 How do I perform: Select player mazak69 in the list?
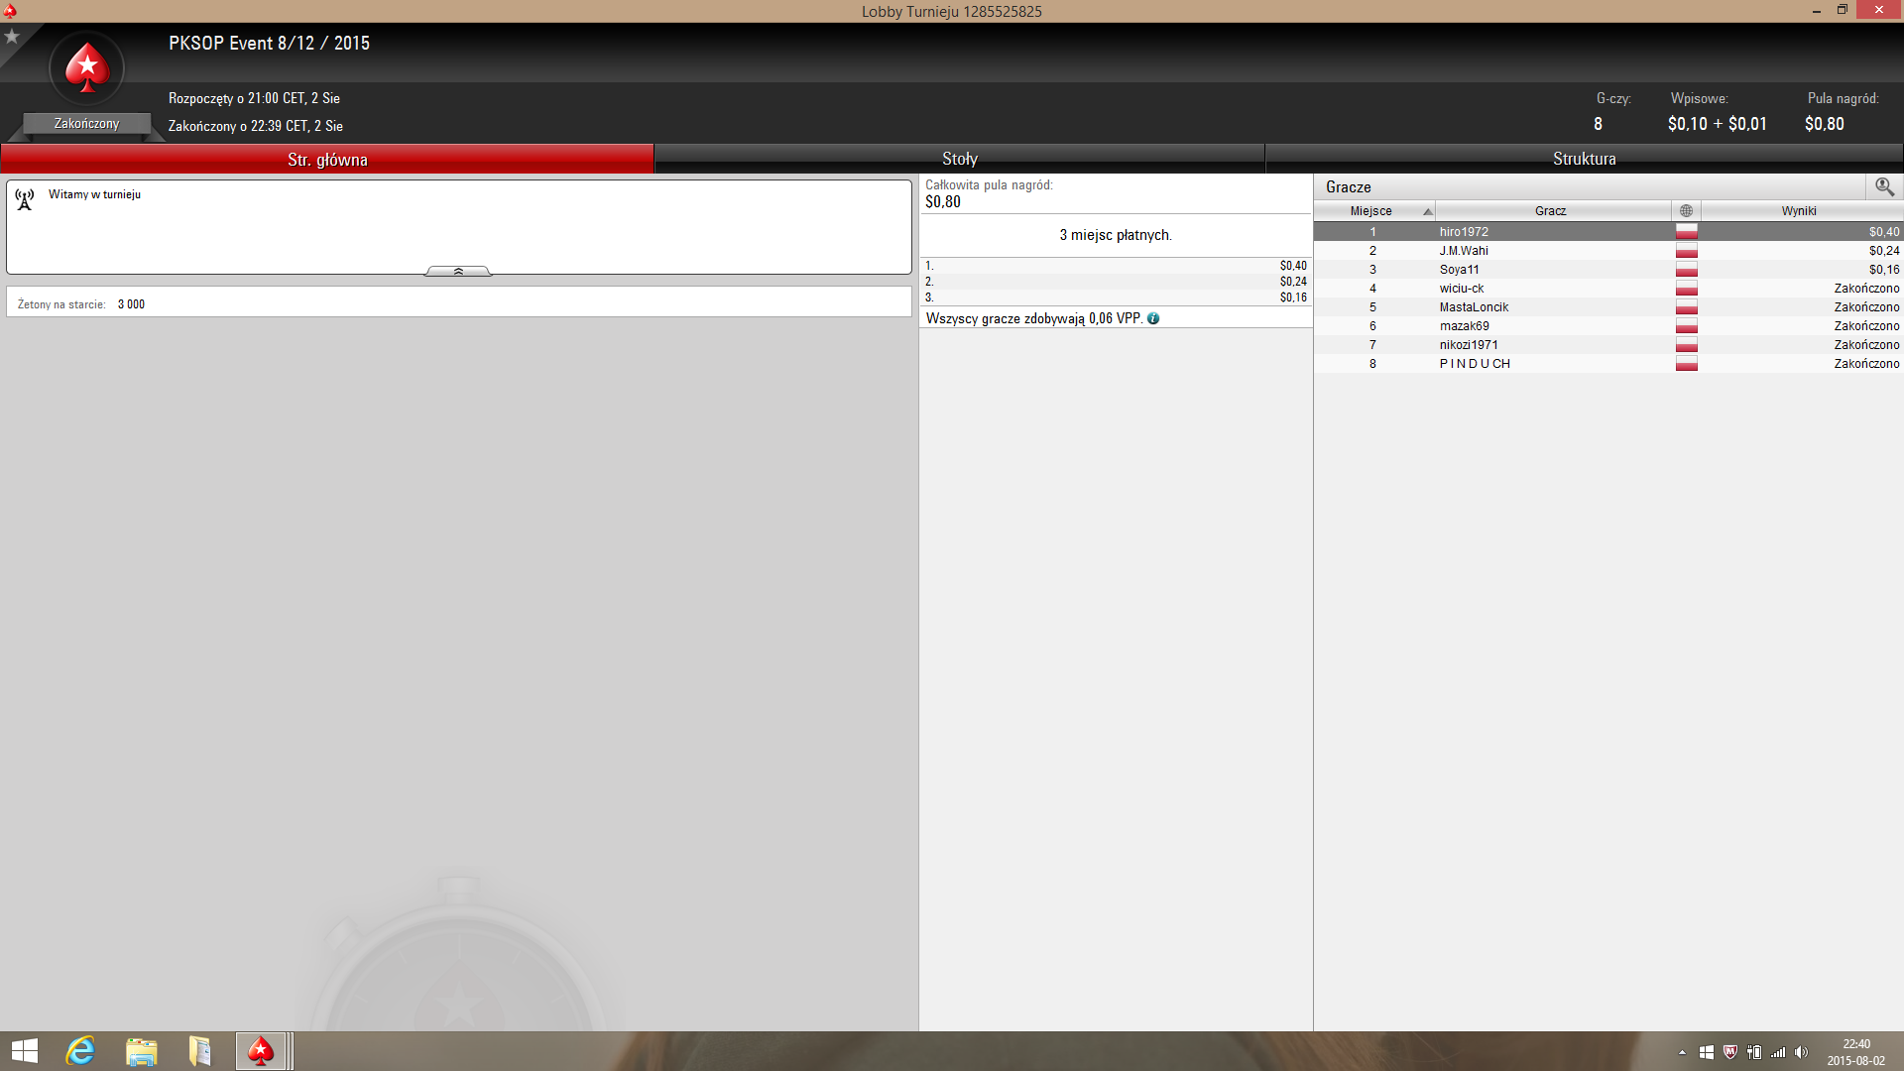[1608, 326]
